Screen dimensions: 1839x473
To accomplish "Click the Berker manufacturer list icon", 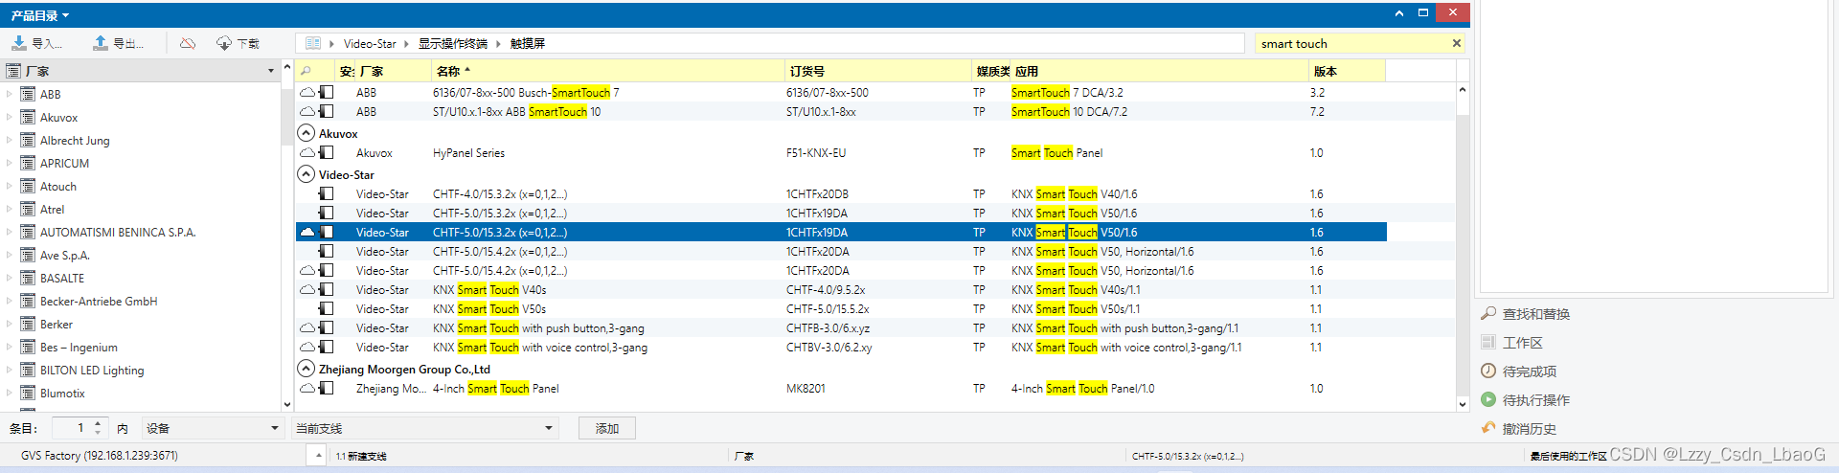I will (x=28, y=324).
